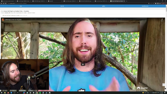
Task: Open Spotify from the taskbar
Action: coord(40,93)
